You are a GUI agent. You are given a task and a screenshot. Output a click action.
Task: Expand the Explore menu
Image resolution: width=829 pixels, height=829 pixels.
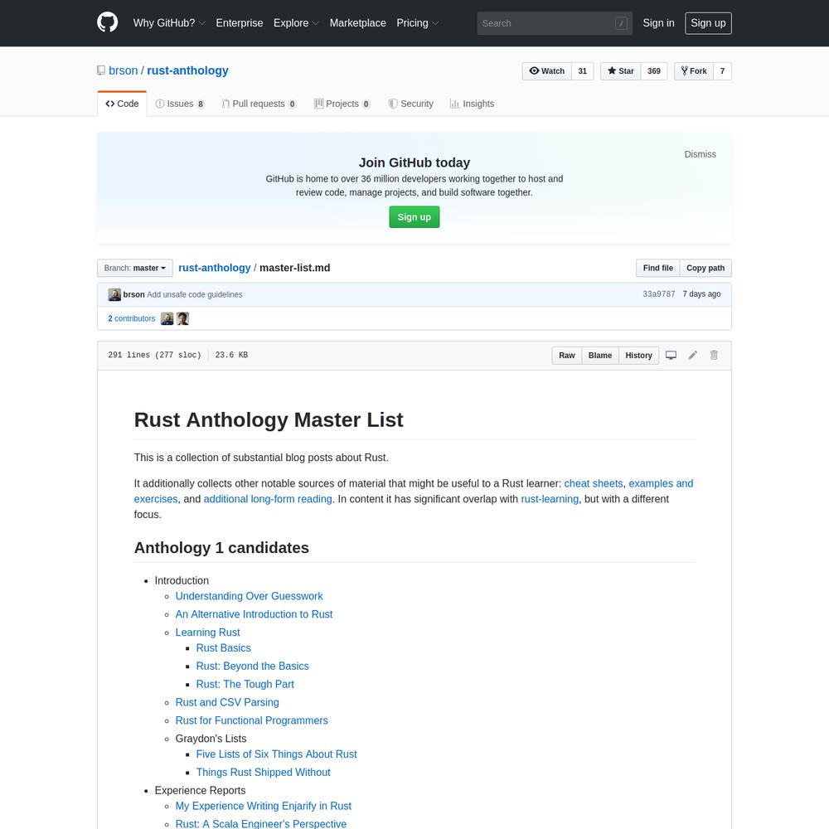tap(296, 22)
